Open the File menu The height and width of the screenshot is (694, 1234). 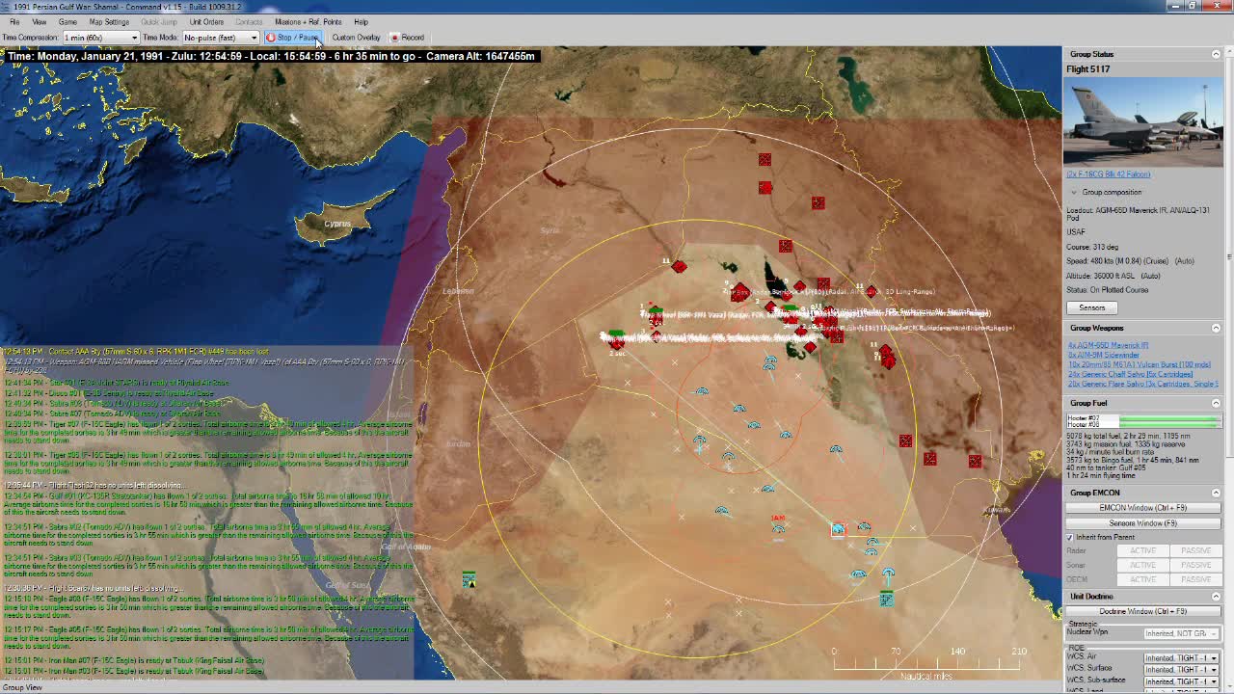coord(14,21)
